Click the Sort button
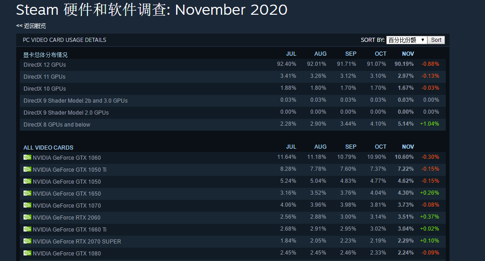 [x=436, y=40]
